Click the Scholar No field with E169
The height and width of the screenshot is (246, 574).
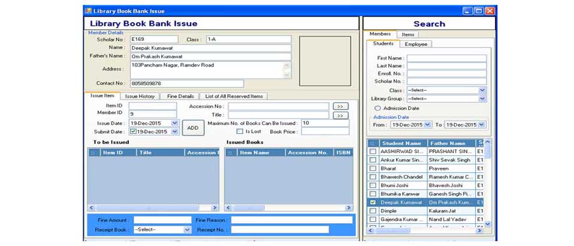coord(154,39)
